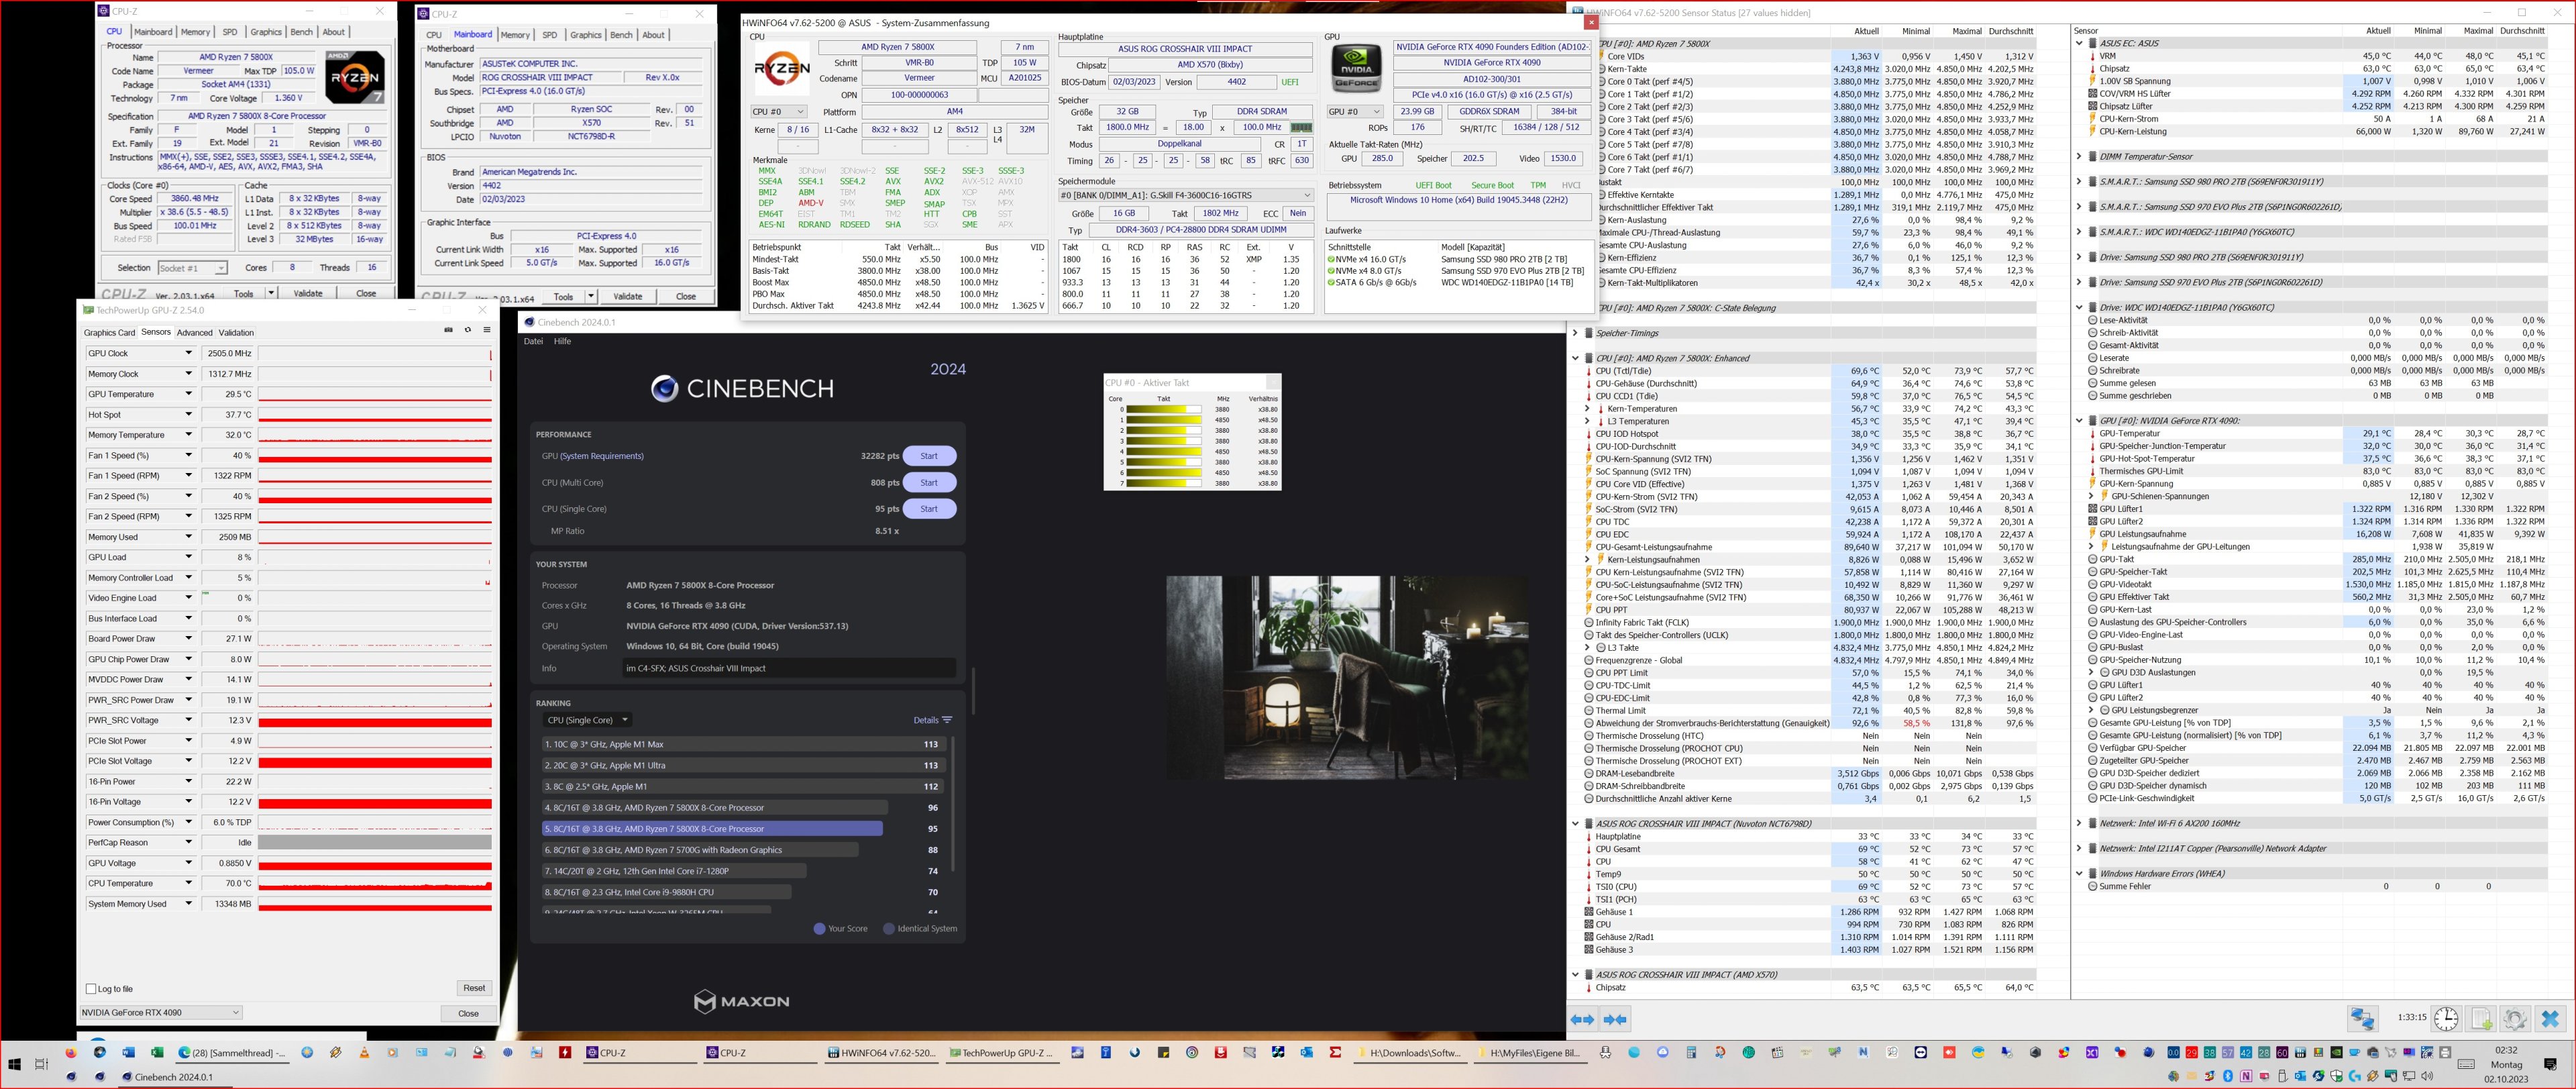Enable the Log to file checkbox
The height and width of the screenshot is (1089, 2576).
click(91, 989)
